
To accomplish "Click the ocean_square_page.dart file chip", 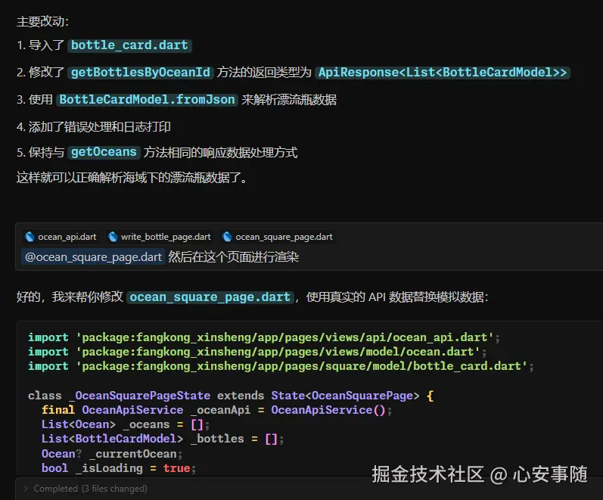I will pos(278,237).
